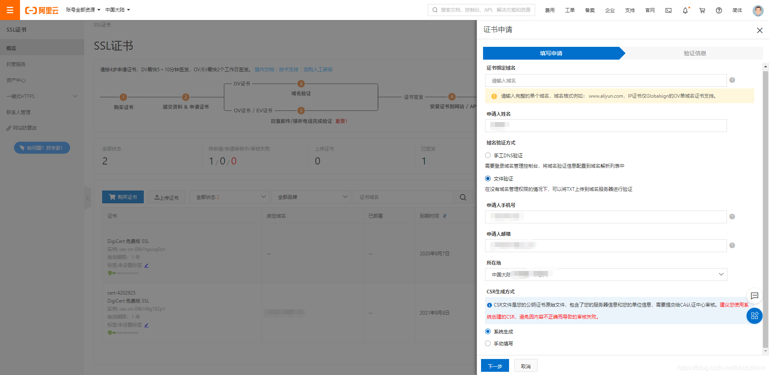
Task: Select 填写申请 step tab
Action: [x=551, y=53]
